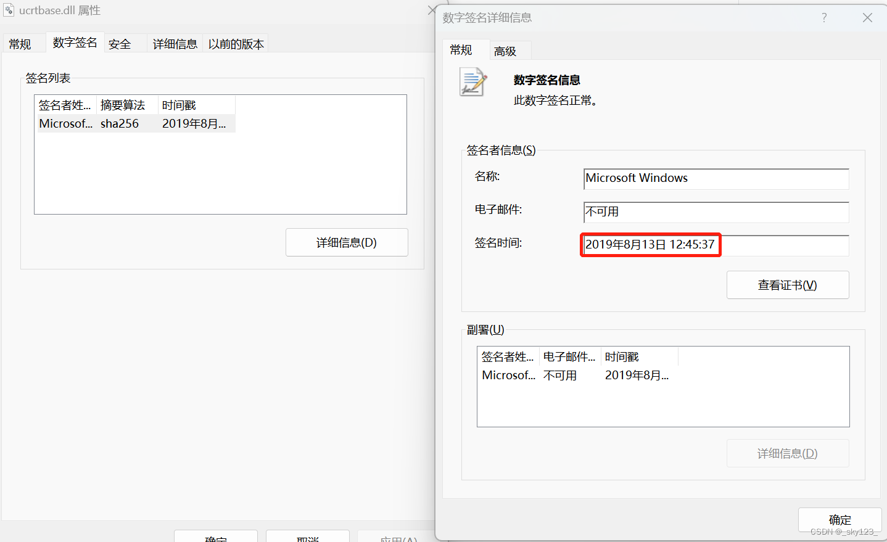Click the 签名时间 field with 2019年8月13日

pyautogui.click(x=716, y=245)
